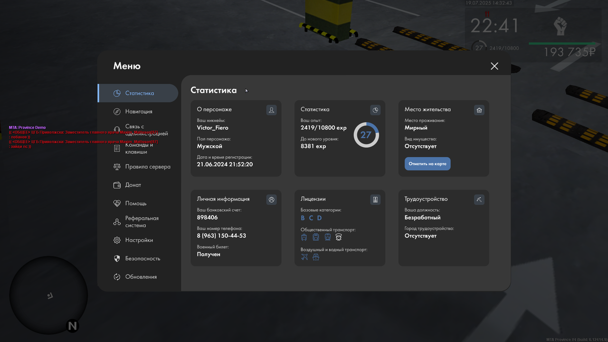Click the referral nodes icon
608x342 pixels.
117,222
